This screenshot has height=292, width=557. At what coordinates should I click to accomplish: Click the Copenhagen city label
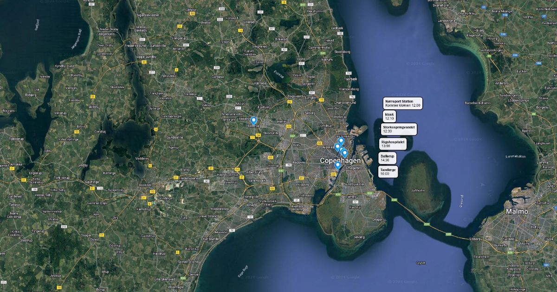point(340,160)
